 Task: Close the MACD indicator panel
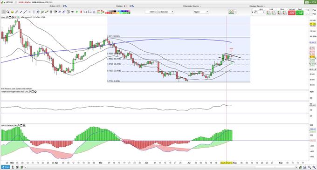click(24, 126)
